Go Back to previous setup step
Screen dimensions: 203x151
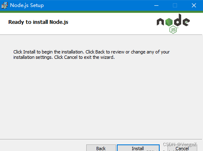coord(101,148)
